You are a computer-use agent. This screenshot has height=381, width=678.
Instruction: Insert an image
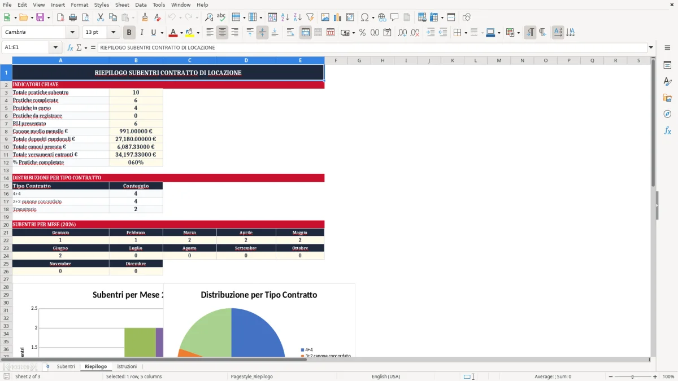[x=325, y=17]
